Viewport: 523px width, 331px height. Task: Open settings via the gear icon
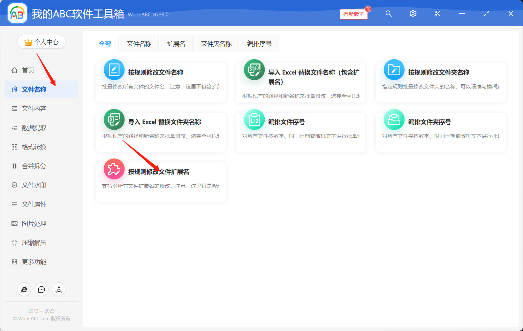coord(413,14)
